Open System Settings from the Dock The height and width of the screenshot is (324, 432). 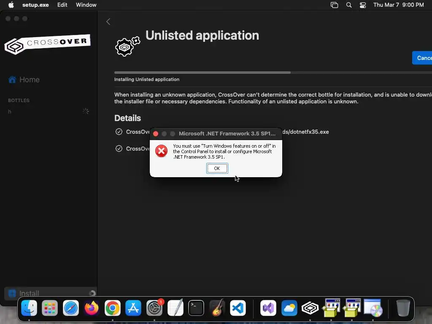(154, 308)
